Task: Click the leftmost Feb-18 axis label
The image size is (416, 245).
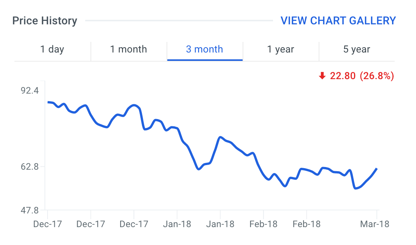Action: click(264, 224)
